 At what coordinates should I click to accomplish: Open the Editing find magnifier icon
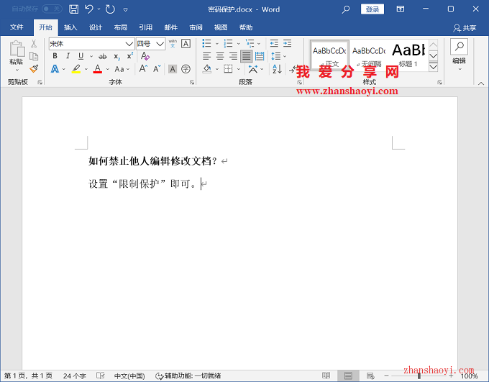pos(459,47)
